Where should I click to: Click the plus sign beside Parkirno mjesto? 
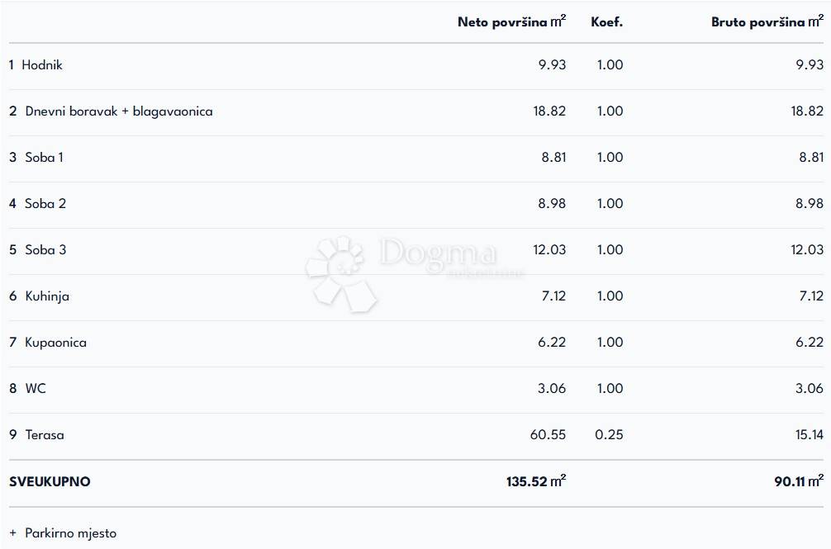pos(12,533)
